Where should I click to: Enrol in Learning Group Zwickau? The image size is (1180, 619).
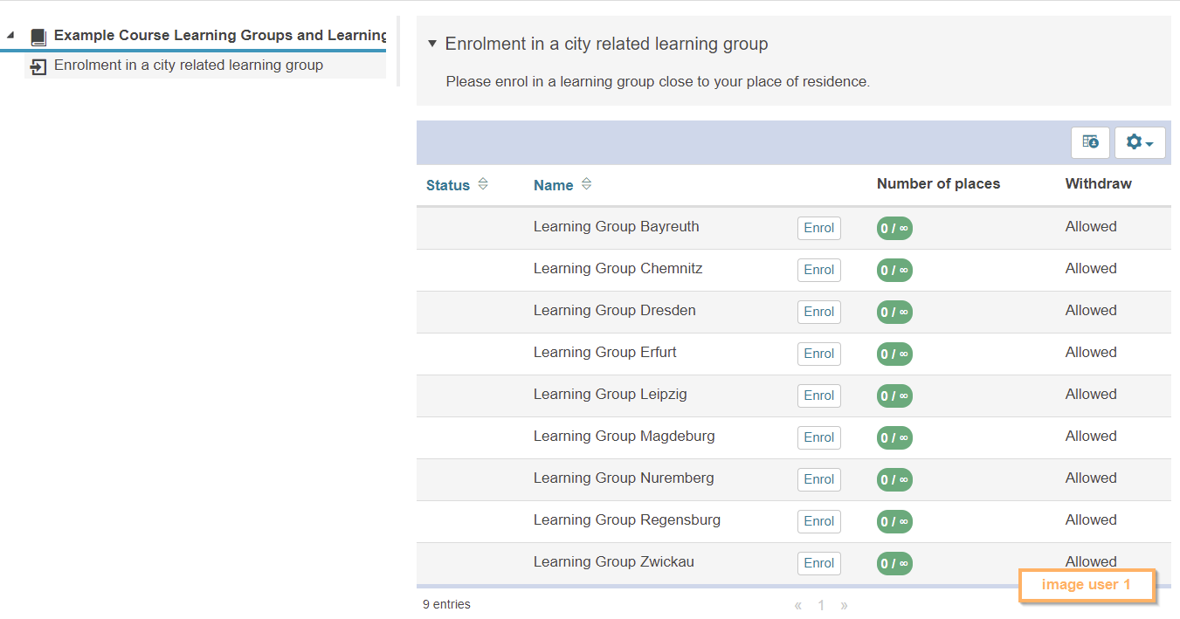click(818, 563)
